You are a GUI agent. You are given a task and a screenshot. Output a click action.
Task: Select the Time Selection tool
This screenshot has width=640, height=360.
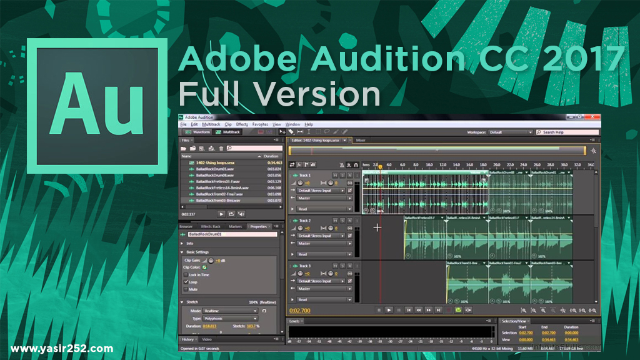point(309,132)
